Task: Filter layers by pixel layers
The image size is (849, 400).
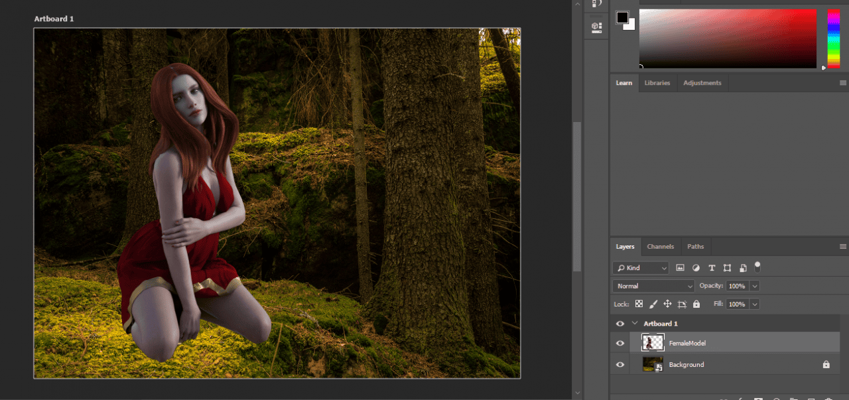Action: point(681,267)
